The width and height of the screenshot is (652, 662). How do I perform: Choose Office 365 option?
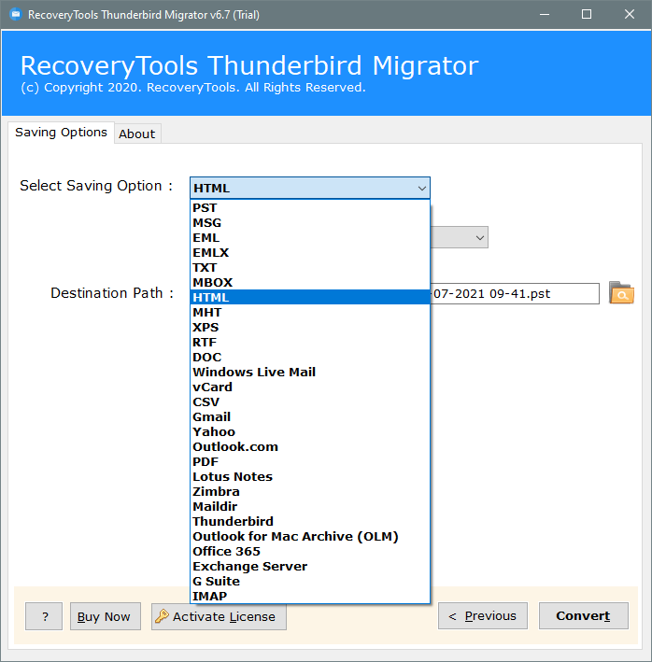310,552
